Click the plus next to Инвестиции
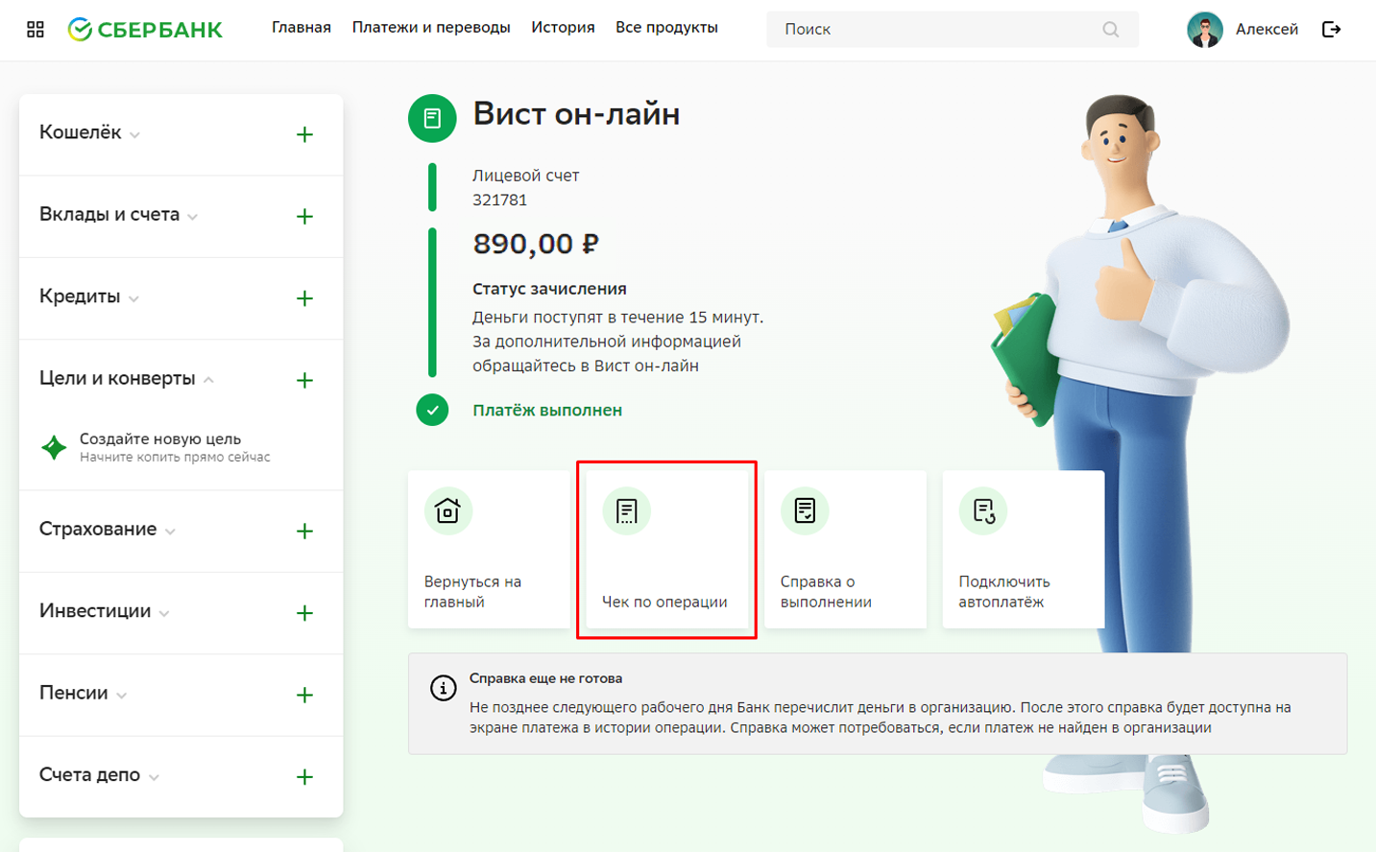 point(304,613)
